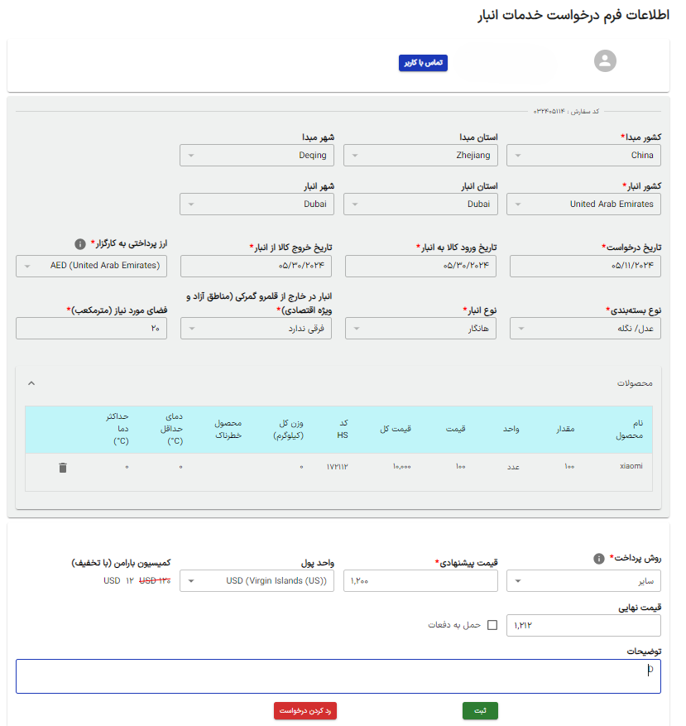The height and width of the screenshot is (726, 686).
Task: Click the green ثبت submit button
Action: (480, 710)
